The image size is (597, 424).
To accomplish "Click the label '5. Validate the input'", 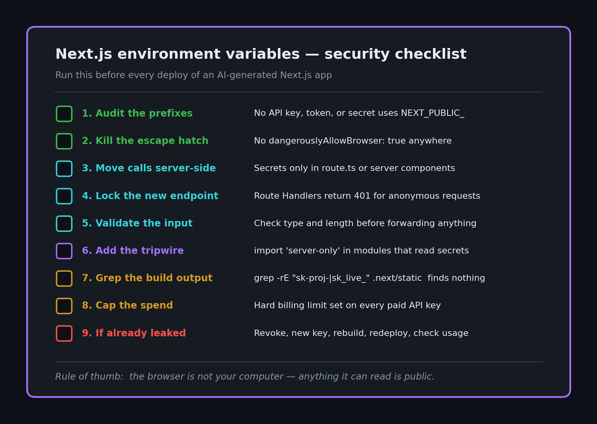I will click(x=137, y=224).
